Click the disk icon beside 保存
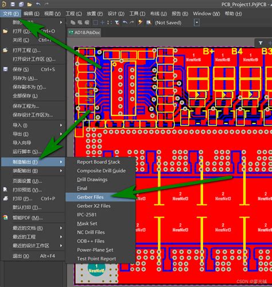272x287 pixels. [5, 69]
